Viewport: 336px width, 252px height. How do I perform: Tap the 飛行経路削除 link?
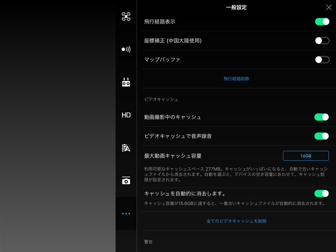[x=236, y=79]
